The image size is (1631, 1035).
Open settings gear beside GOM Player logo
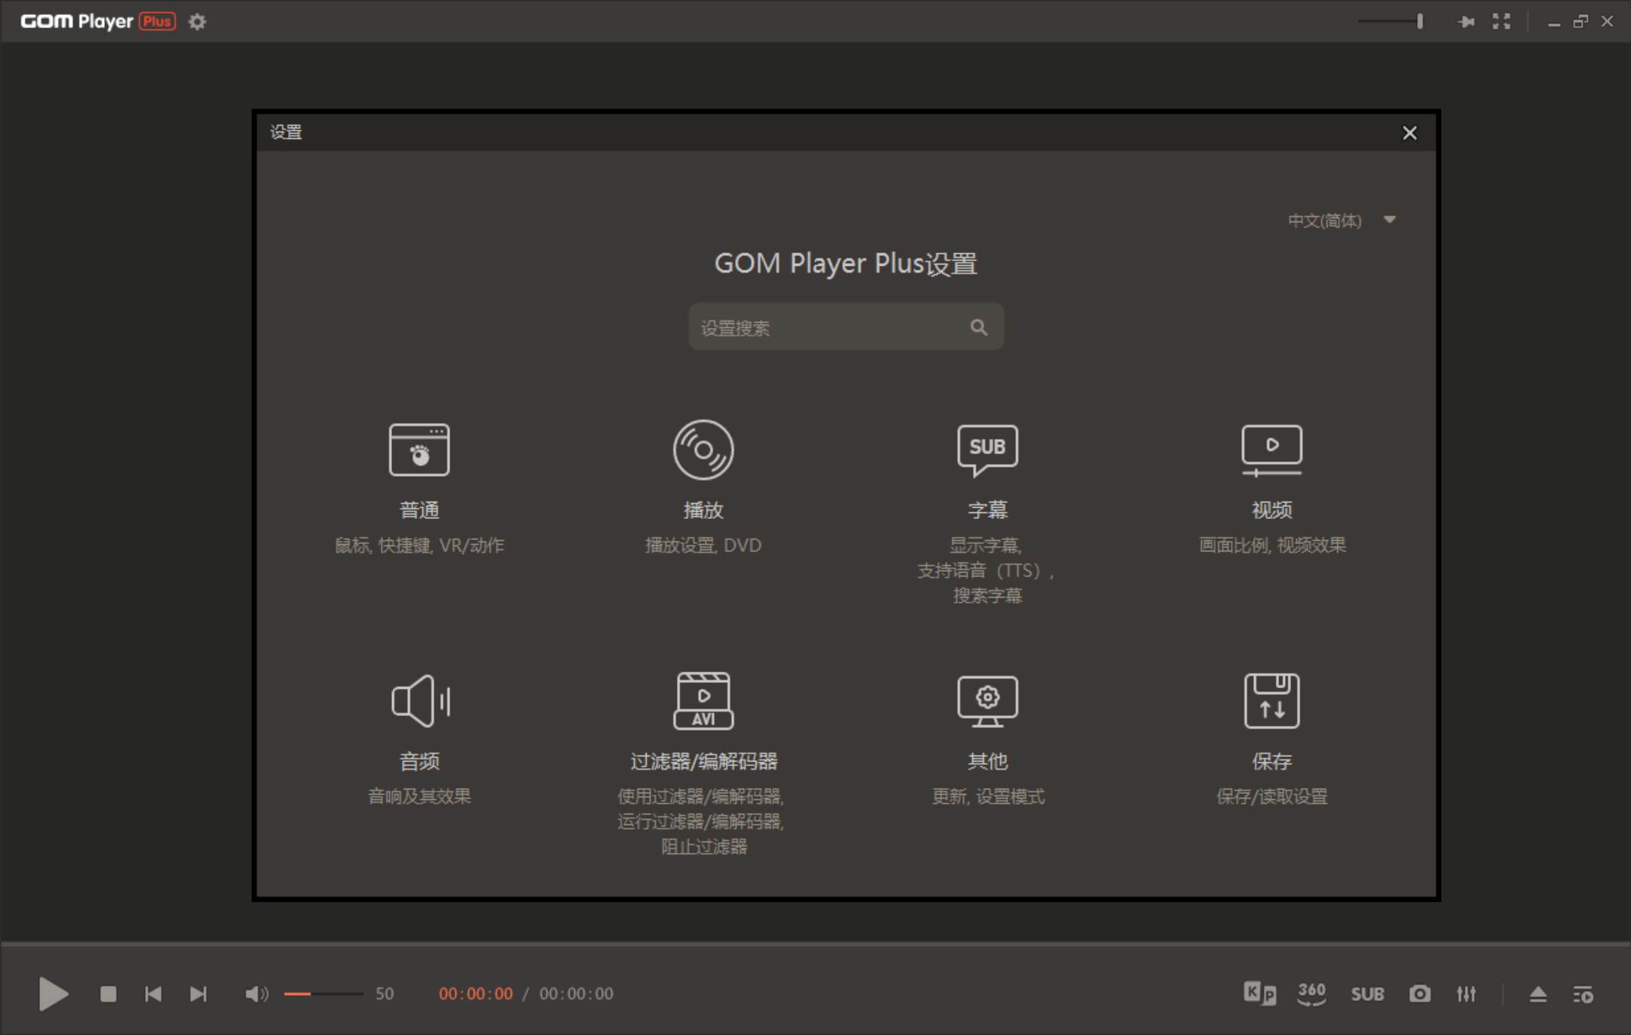pyautogui.click(x=197, y=22)
